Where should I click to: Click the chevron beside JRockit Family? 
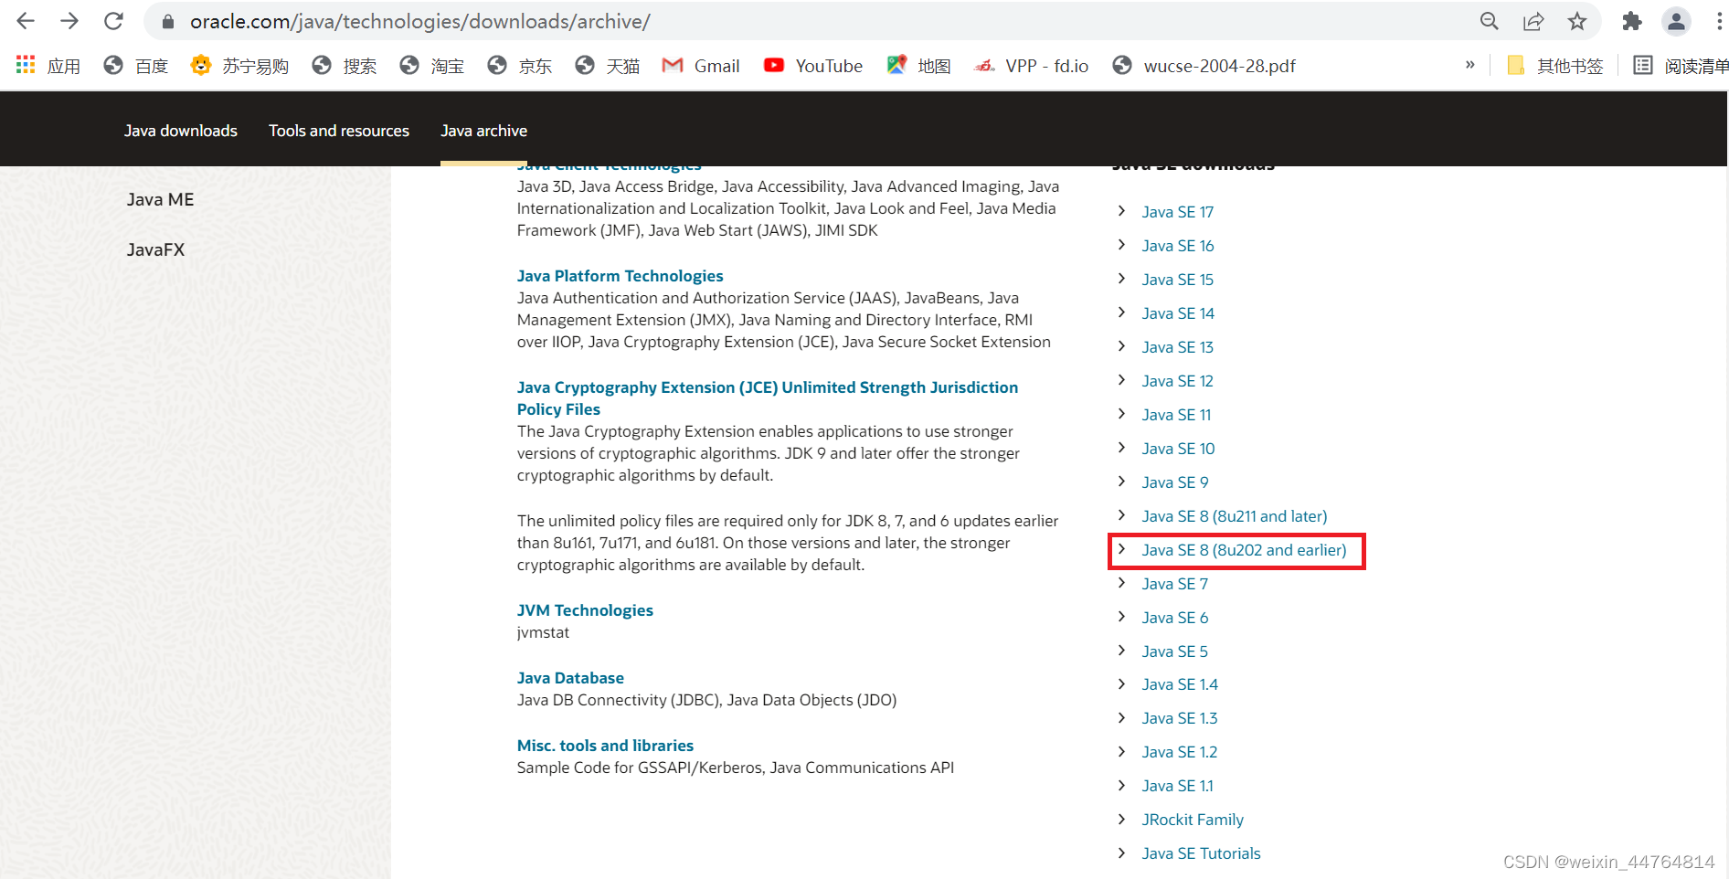1122,819
